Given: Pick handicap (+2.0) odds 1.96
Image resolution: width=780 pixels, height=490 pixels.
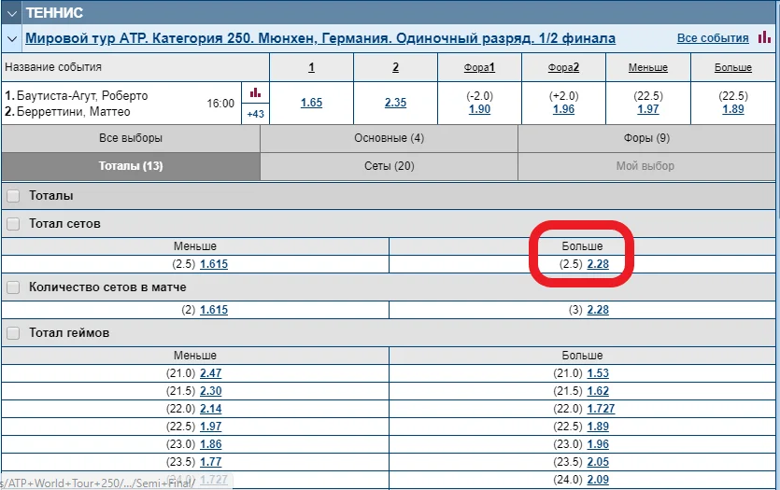Looking at the screenshot, I should coord(563,109).
